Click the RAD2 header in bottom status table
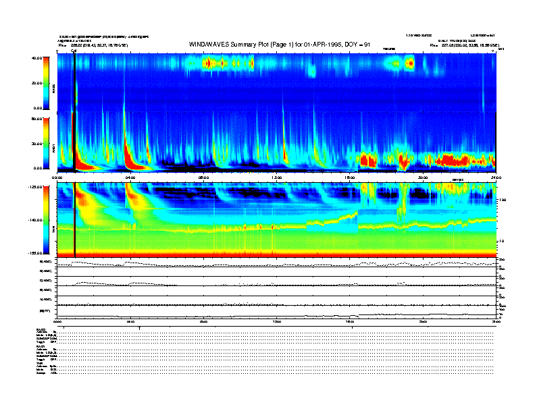Screen dimensions: 535x413 click(x=41, y=329)
